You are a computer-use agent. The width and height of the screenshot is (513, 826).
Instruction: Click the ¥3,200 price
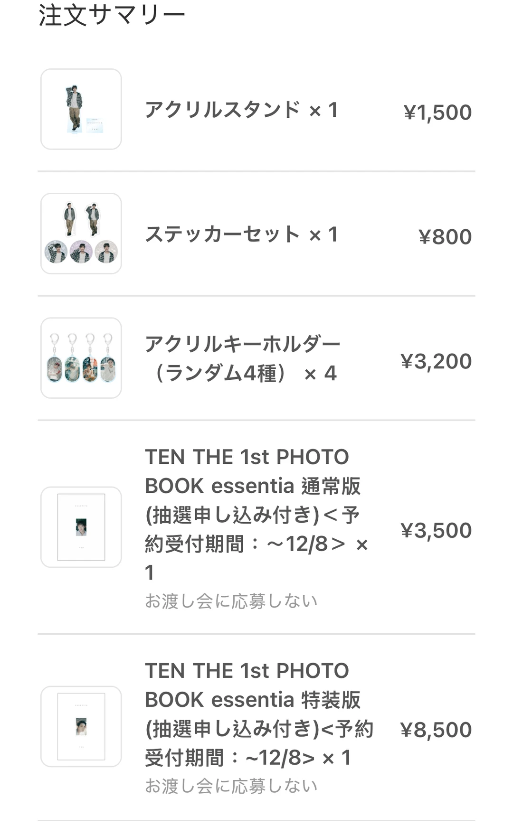pos(436,361)
